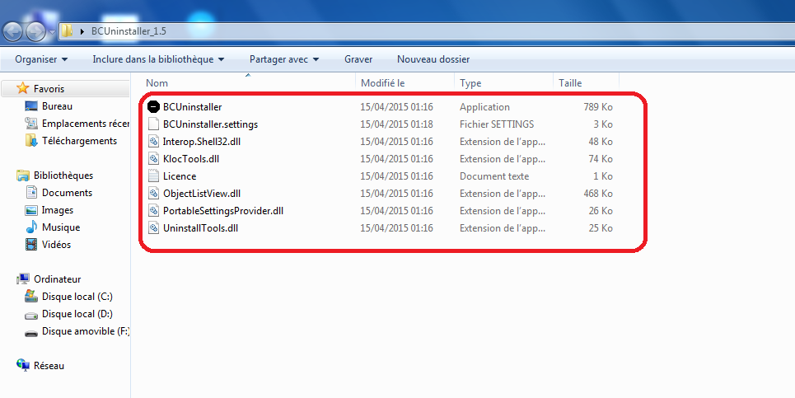
Task: Click the Nouveau dossier button
Action: pyautogui.click(x=433, y=59)
